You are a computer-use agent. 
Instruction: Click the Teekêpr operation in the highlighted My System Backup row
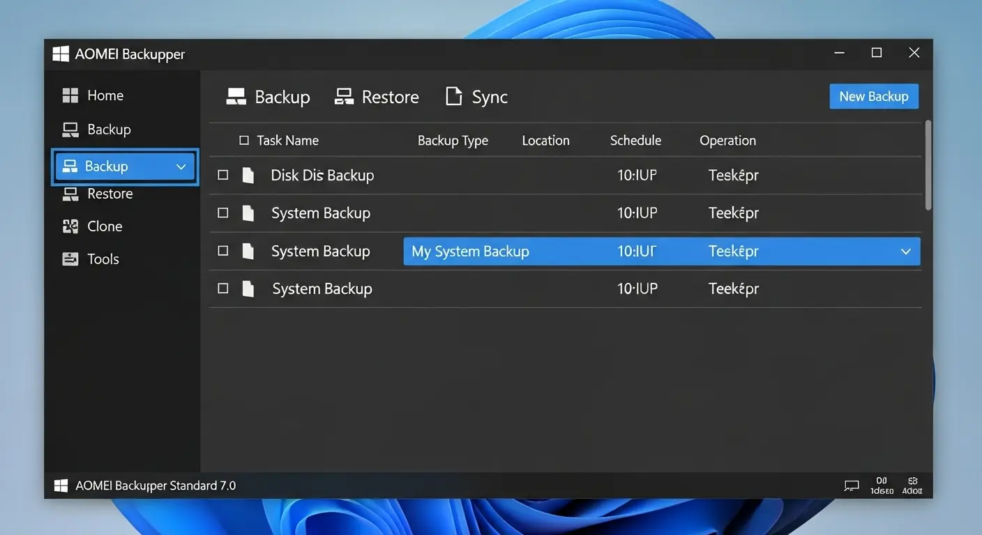click(x=733, y=251)
